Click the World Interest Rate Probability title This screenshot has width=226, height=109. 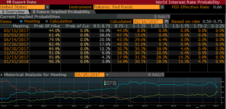click(x=188, y=2)
